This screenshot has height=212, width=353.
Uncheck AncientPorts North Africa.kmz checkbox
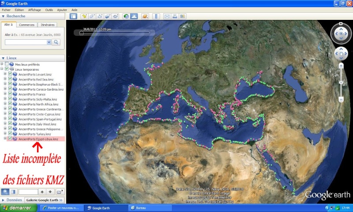point(10,104)
